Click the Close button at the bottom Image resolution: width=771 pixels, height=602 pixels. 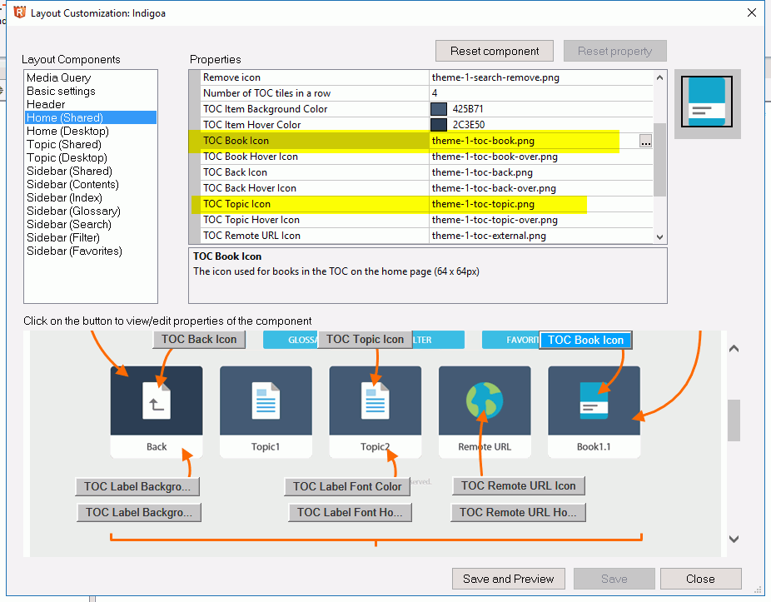coord(700,579)
